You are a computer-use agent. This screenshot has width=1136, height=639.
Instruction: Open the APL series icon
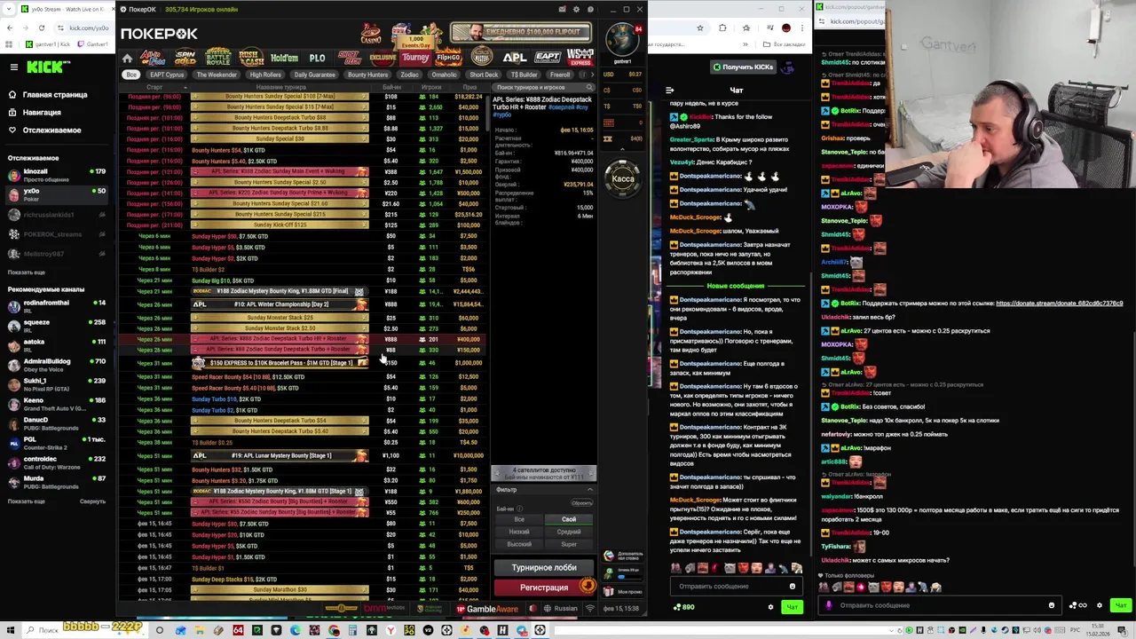[514, 58]
